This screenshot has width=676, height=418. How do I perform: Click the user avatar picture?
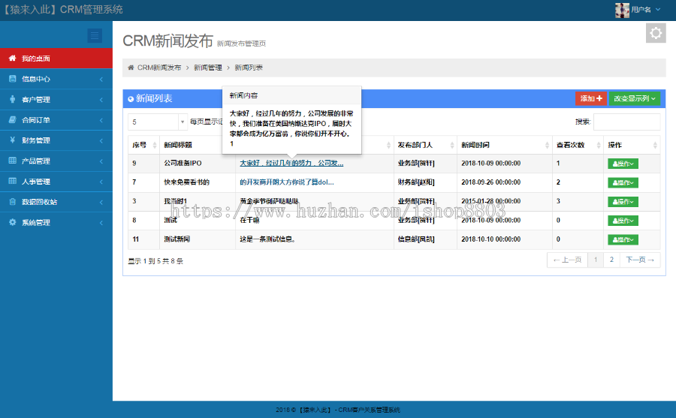click(622, 10)
